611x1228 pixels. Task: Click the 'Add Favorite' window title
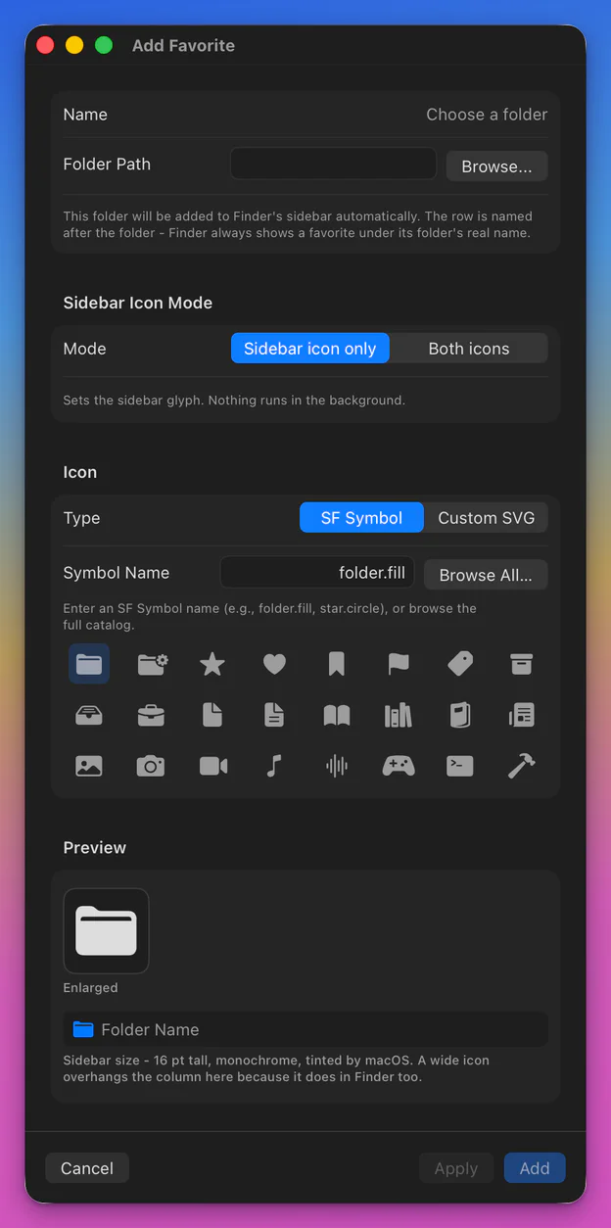coord(183,45)
